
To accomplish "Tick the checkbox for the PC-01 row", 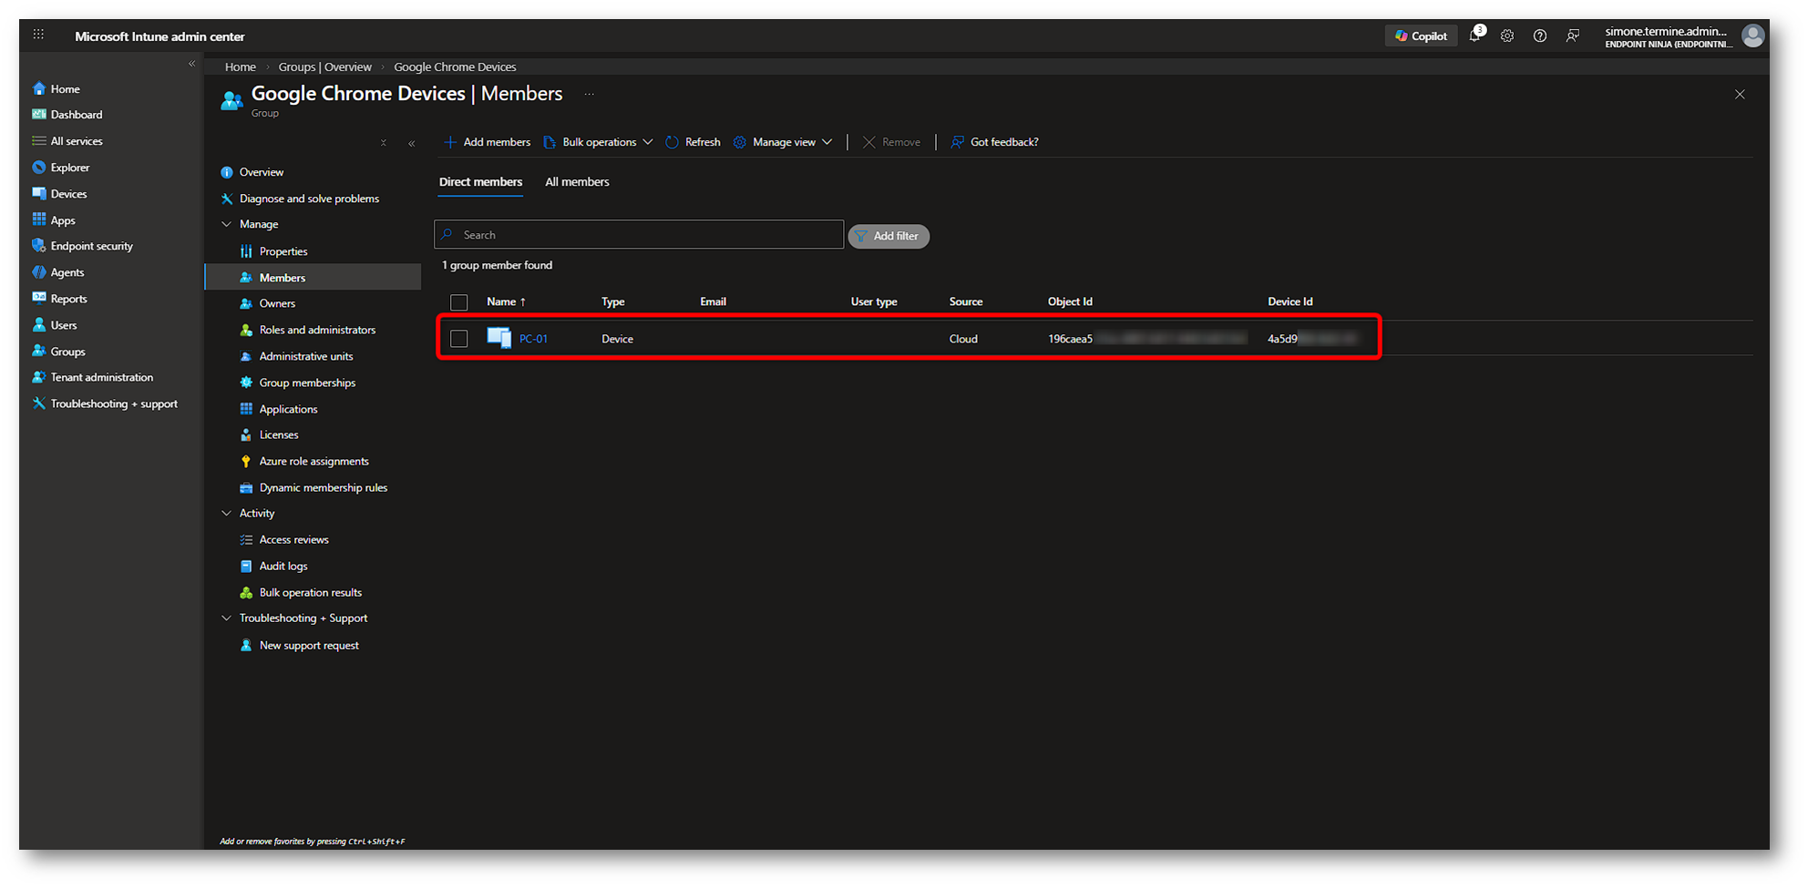I will [459, 339].
